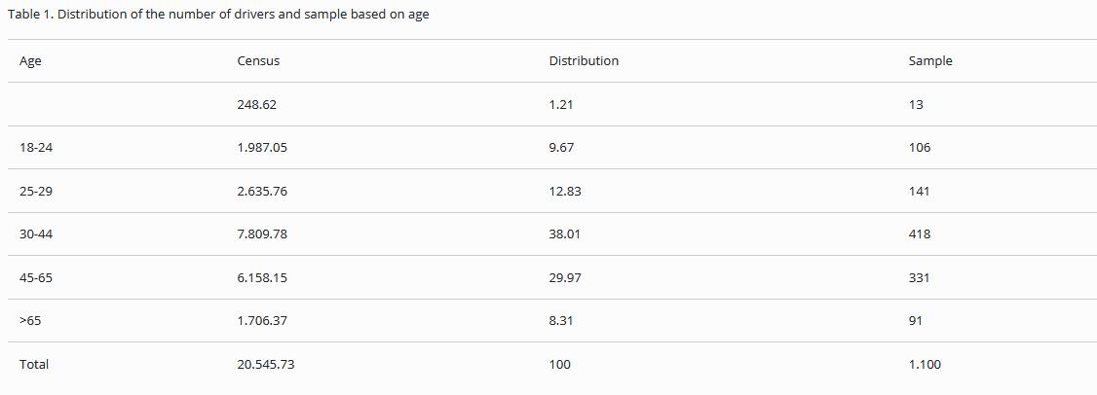The image size is (1097, 395).
Task: Click the 25-29 age row label
Action: (35, 192)
